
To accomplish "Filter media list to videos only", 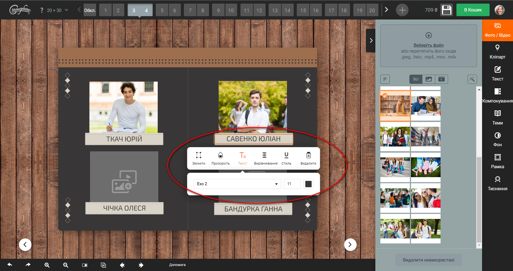I will click(x=441, y=79).
